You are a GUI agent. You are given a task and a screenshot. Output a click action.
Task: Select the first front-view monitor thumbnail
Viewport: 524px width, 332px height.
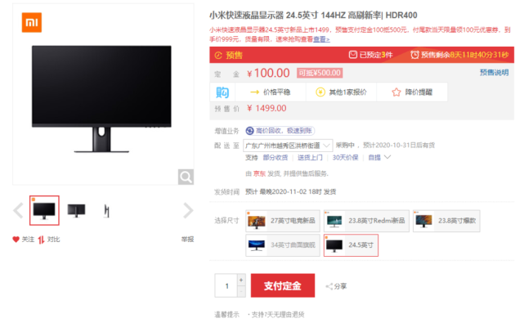coord(44,210)
